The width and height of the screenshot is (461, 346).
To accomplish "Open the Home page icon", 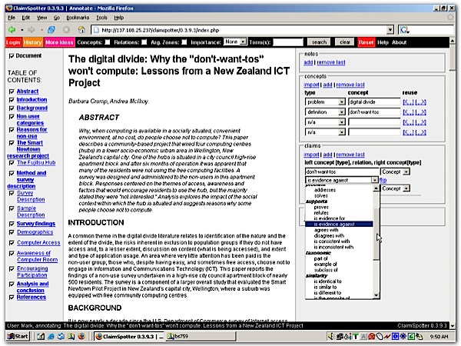I will point(81,30).
